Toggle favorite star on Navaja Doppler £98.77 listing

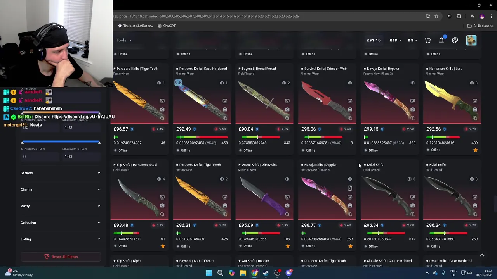(x=350, y=246)
